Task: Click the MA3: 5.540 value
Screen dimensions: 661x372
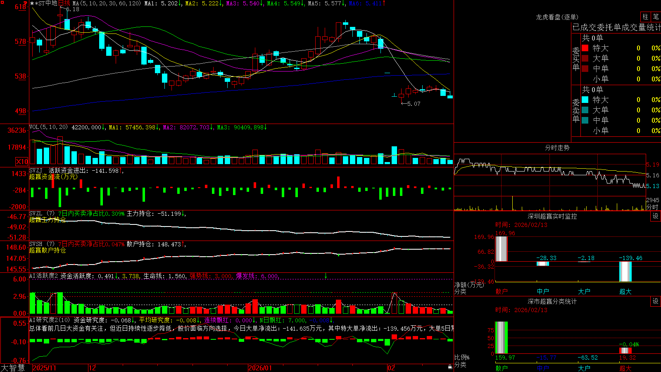Action: 244,3
